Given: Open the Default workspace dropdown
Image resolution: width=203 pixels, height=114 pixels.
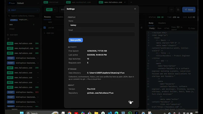Looking at the screenshot, I should pos(23,3).
